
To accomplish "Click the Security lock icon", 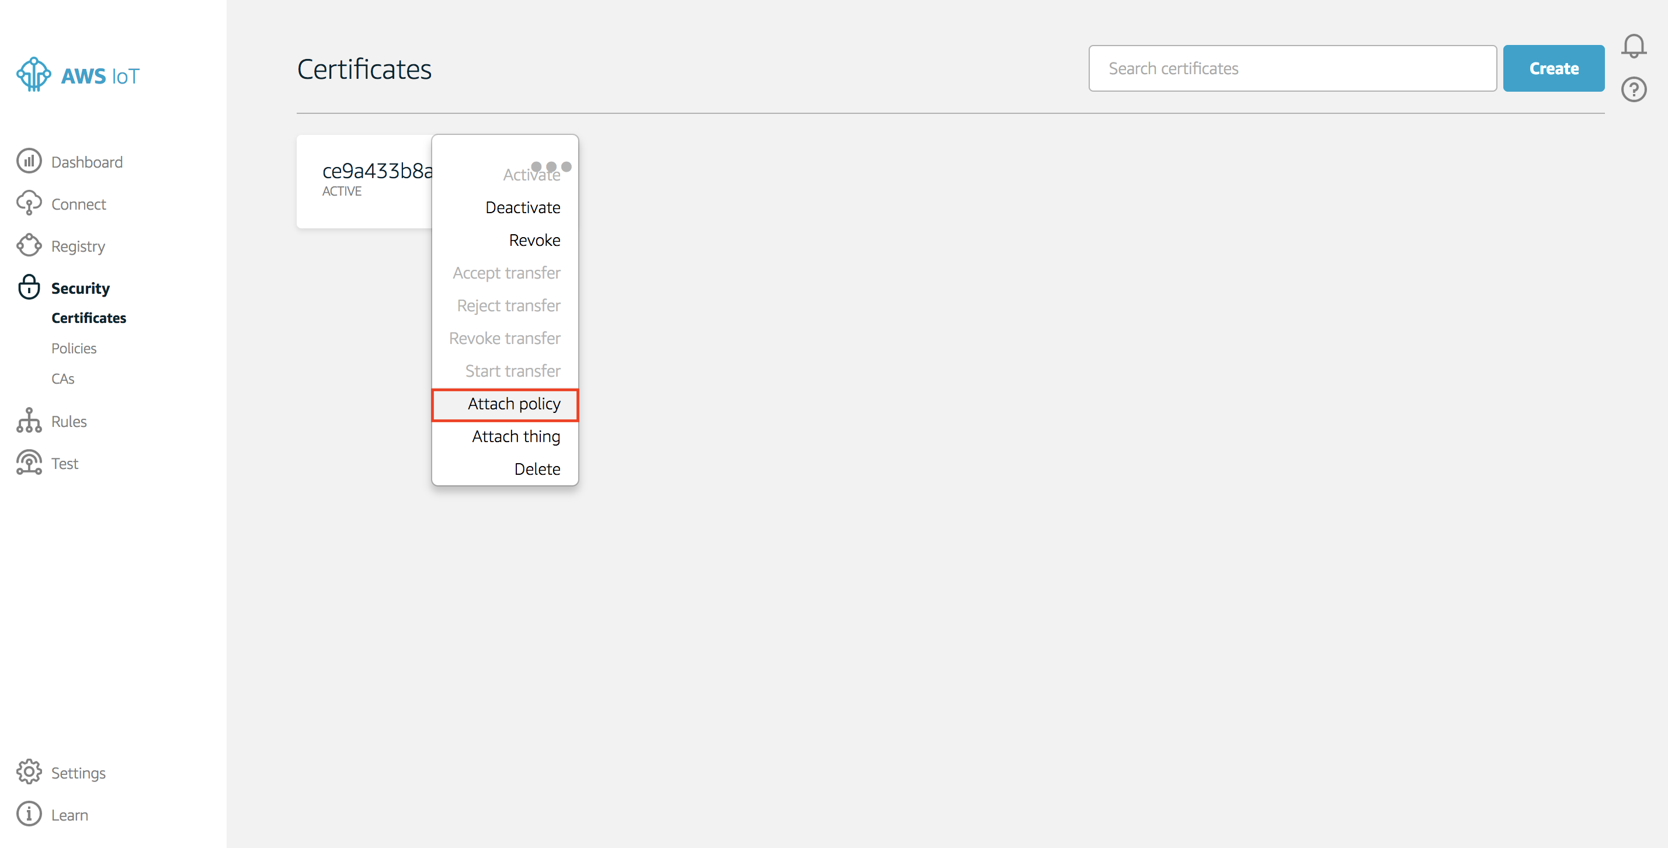I will coord(30,287).
